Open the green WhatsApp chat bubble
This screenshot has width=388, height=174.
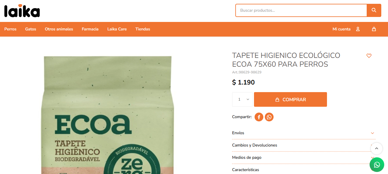(377, 165)
